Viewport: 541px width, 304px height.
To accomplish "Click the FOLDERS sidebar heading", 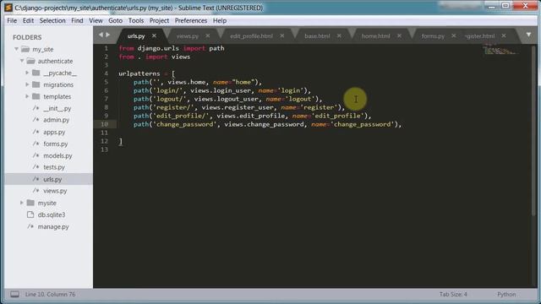I will click(x=27, y=37).
